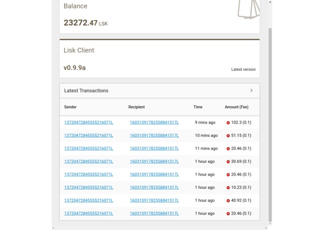The width and height of the screenshot is (324, 230).
Task: Click the horizontal scroll left arrow
Action: coord(53,228)
